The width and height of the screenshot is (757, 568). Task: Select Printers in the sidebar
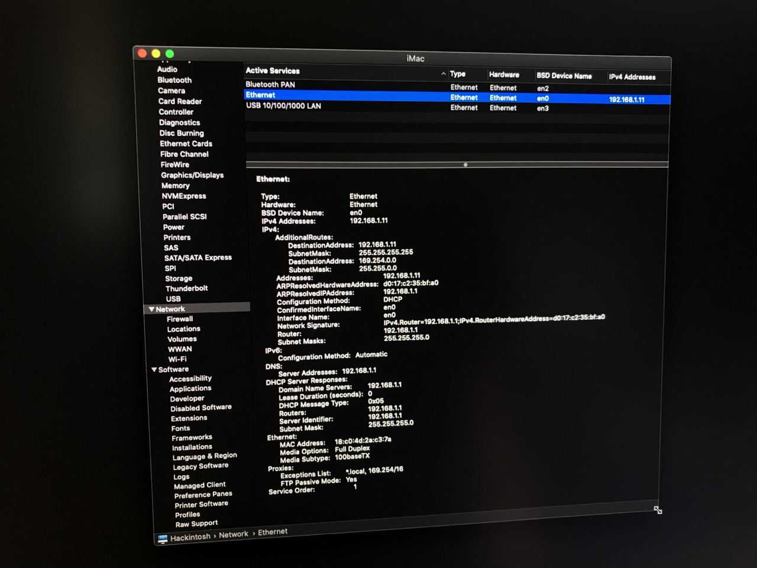[177, 237]
